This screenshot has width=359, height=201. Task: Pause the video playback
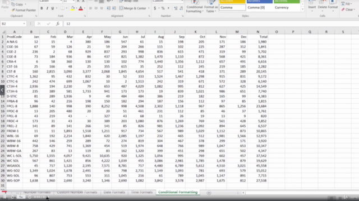click(x=4, y=197)
